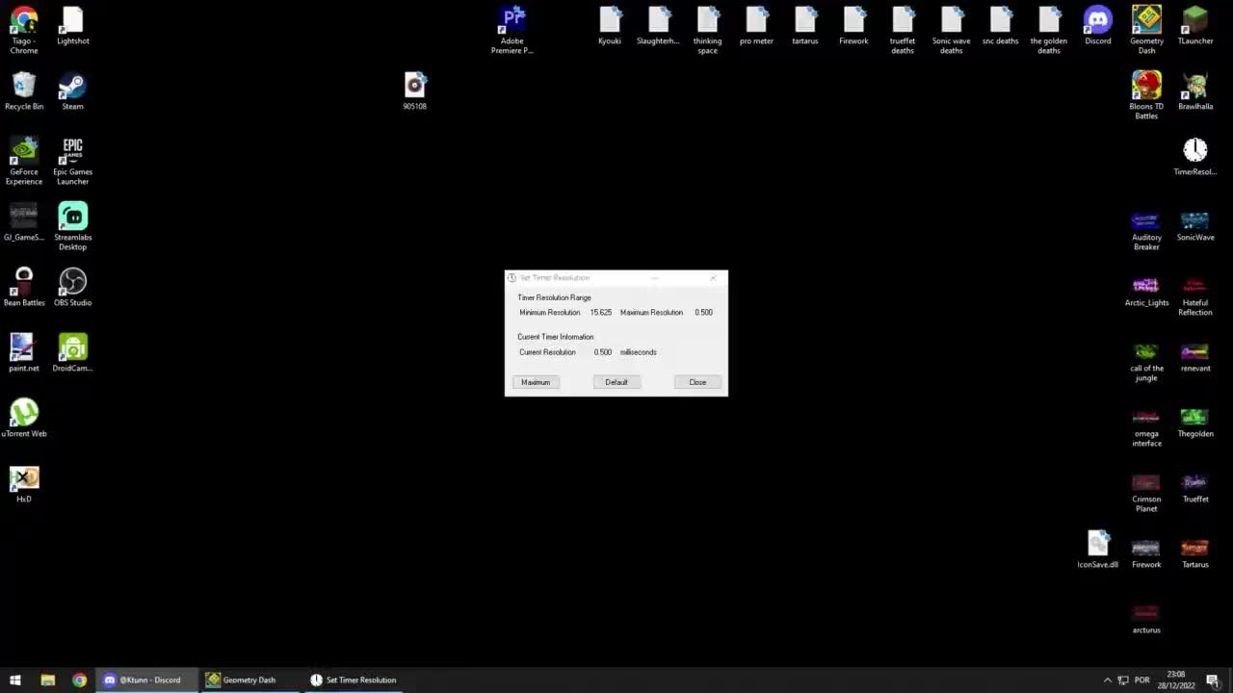Open the notification center in the taskbar
This screenshot has height=693, width=1233.
coord(1213,680)
